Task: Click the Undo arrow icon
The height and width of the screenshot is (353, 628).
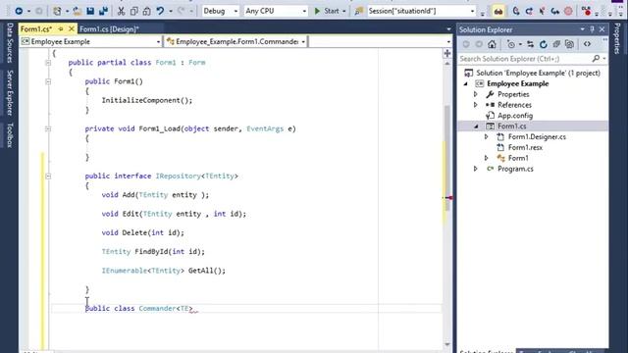Action: tap(160, 11)
